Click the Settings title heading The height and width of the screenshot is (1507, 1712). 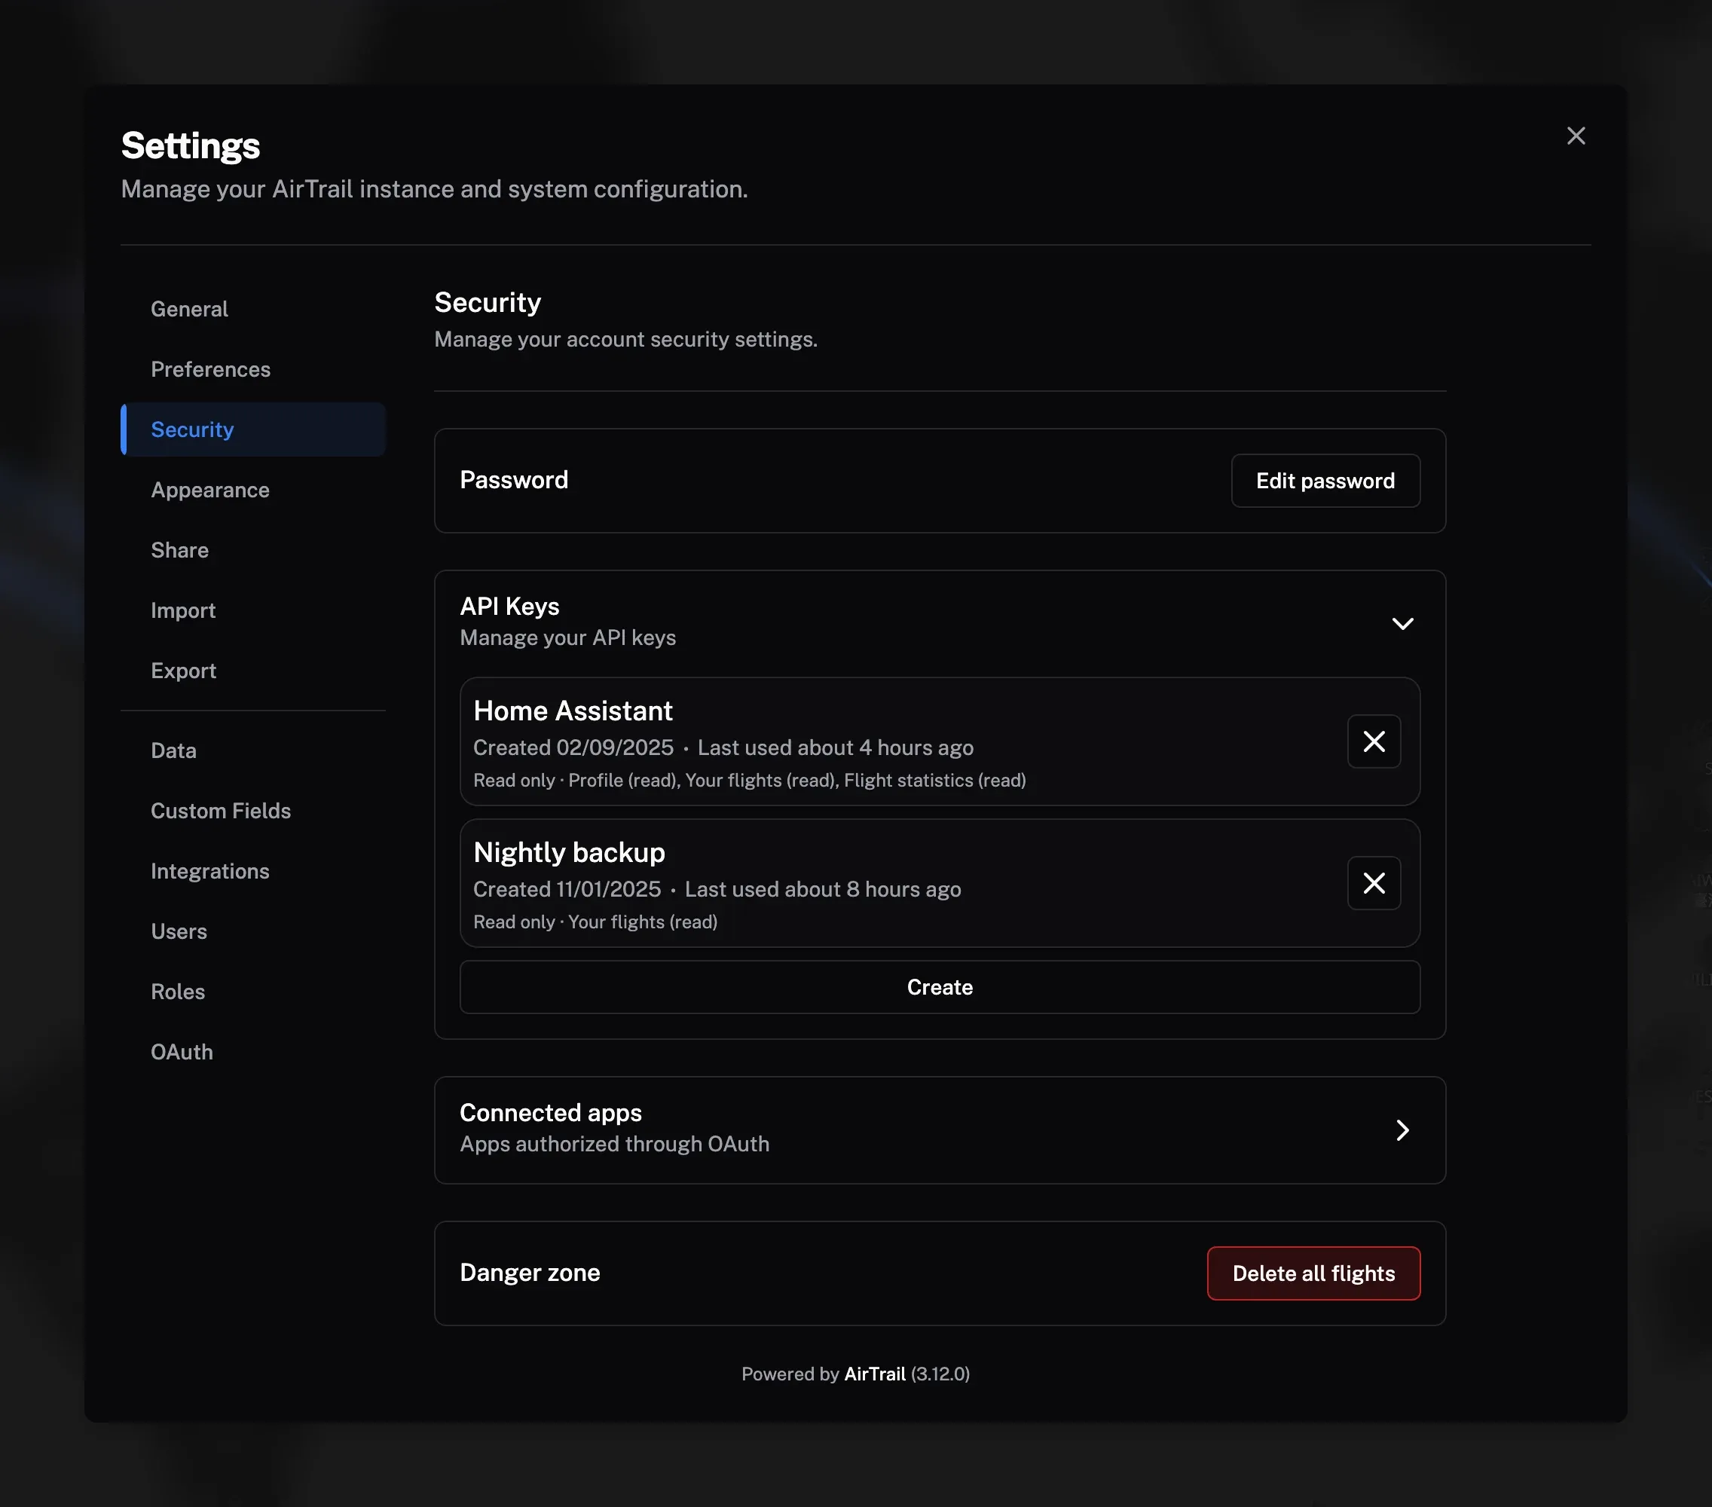pos(191,145)
